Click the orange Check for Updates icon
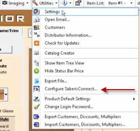The width and height of the screenshot is (140, 131). pyautogui.click(x=37, y=43)
